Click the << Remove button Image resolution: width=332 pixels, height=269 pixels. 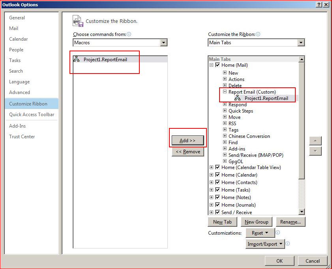(x=188, y=152)
